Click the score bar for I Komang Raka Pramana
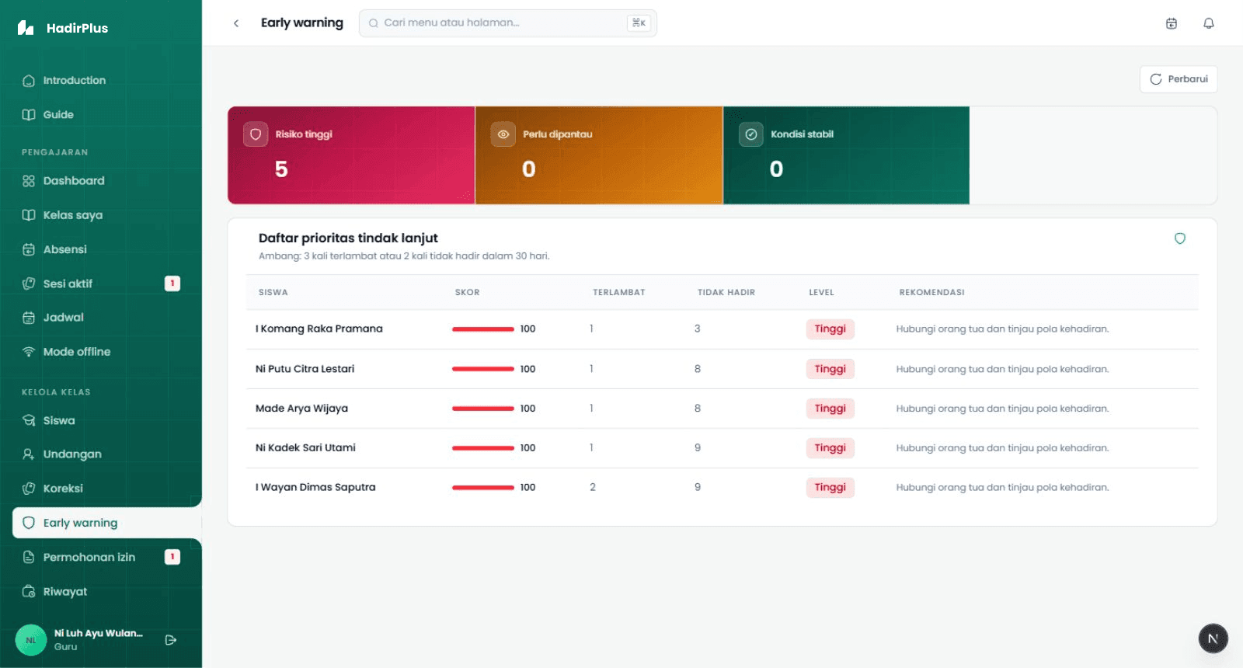 pyautogui.click(x=483, y=329)
